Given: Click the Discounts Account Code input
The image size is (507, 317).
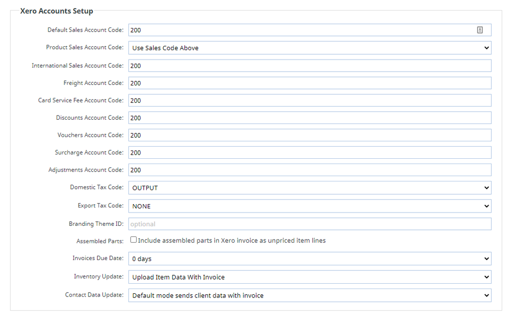Looking at the screenshot, I should [x=309, y=118].
